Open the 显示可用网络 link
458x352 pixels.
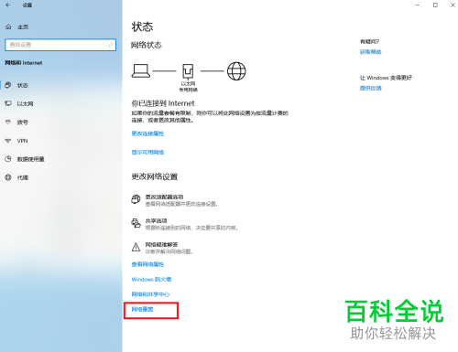point(147,152)
